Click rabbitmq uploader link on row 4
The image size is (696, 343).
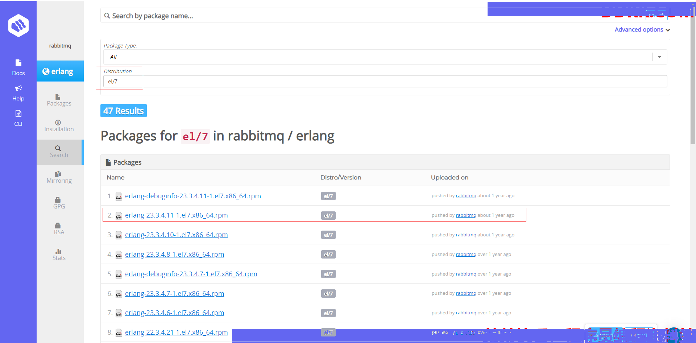(466, 255)
